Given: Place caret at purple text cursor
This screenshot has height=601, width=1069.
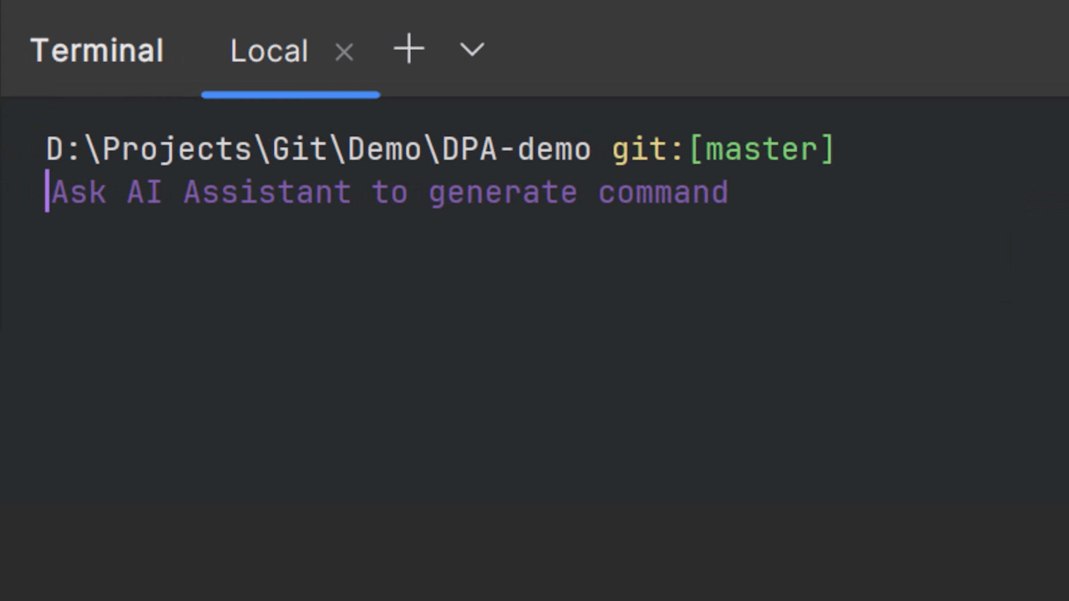Looking at the screenshot, I should click(x=48, y=192).
